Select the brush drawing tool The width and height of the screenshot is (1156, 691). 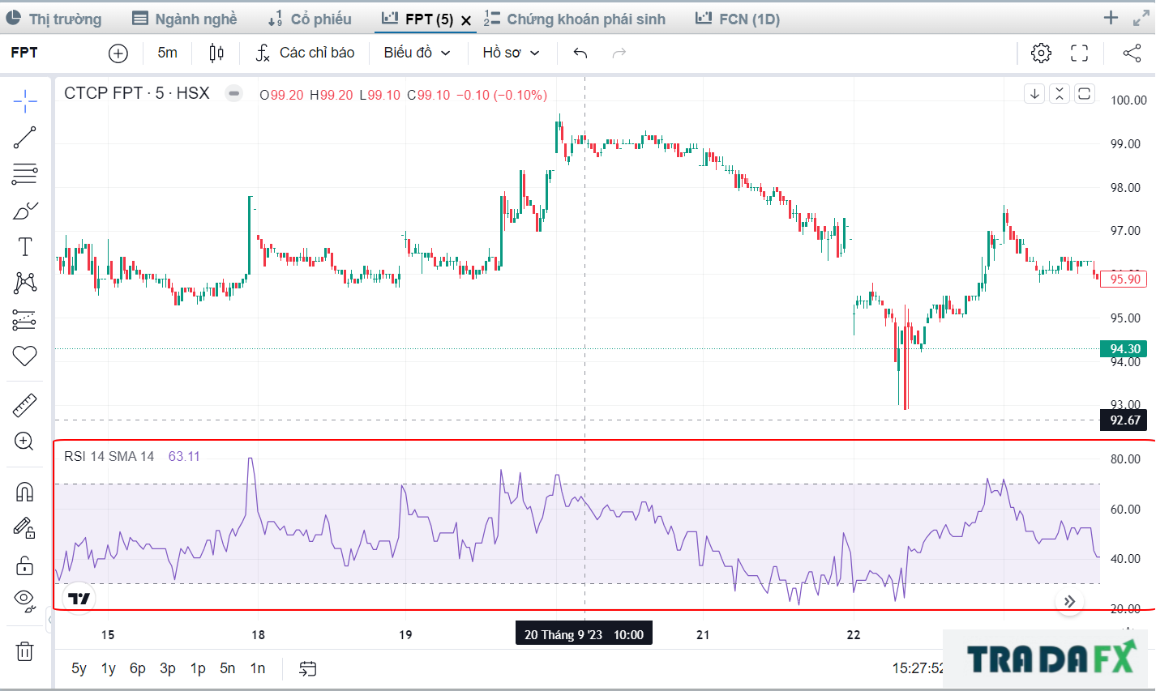tap(25, 211)
